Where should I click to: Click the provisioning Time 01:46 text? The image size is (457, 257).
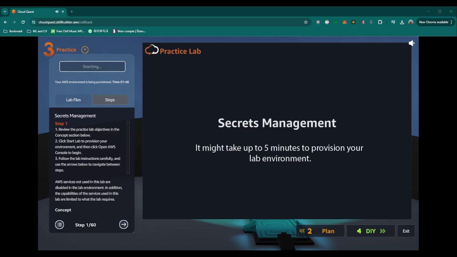click(121, 82)
